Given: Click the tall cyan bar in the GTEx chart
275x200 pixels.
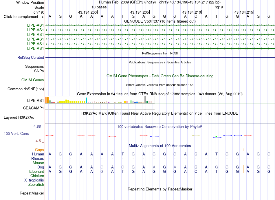Looking at the screenshot, I should tap(86, 100).
